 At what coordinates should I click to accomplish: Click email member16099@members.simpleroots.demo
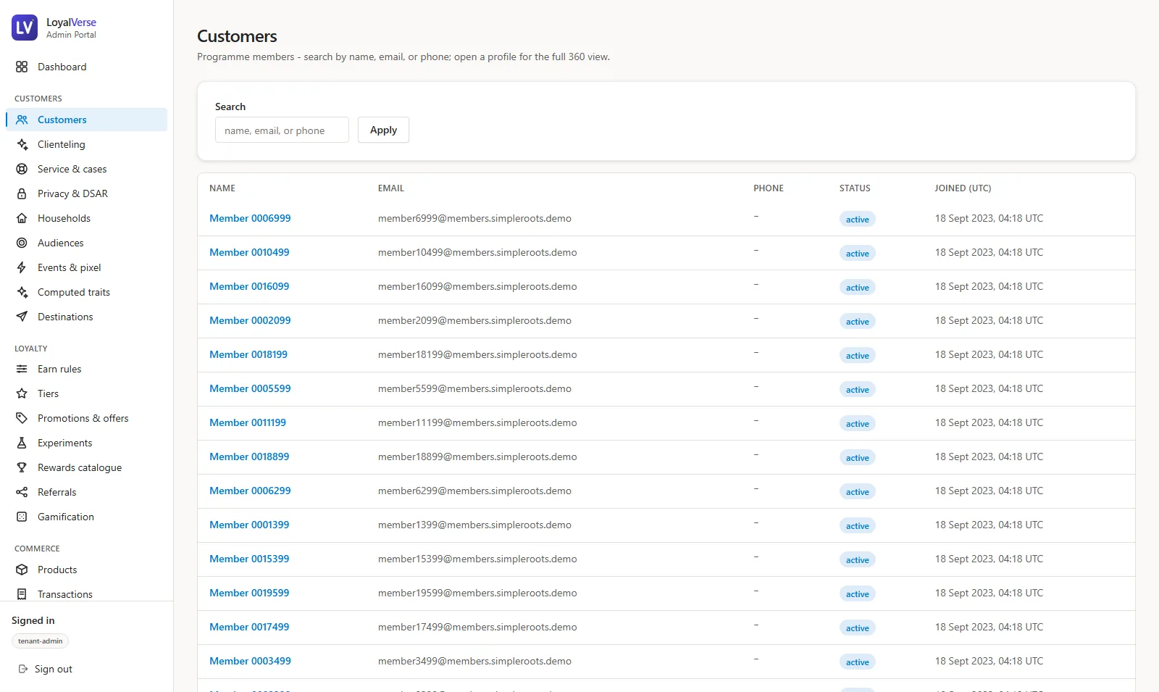(477, 286)
